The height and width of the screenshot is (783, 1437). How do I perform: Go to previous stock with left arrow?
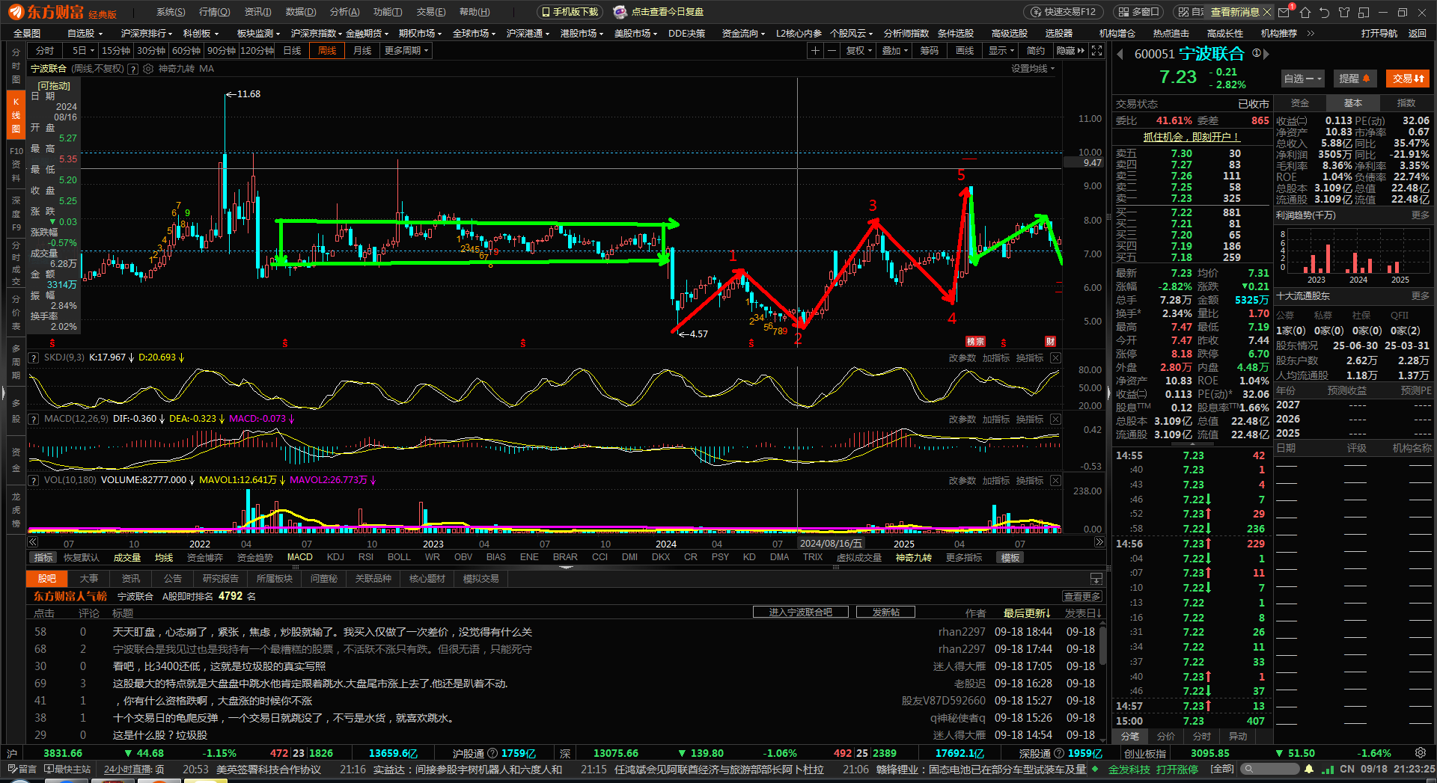[x=1120, y=54]
